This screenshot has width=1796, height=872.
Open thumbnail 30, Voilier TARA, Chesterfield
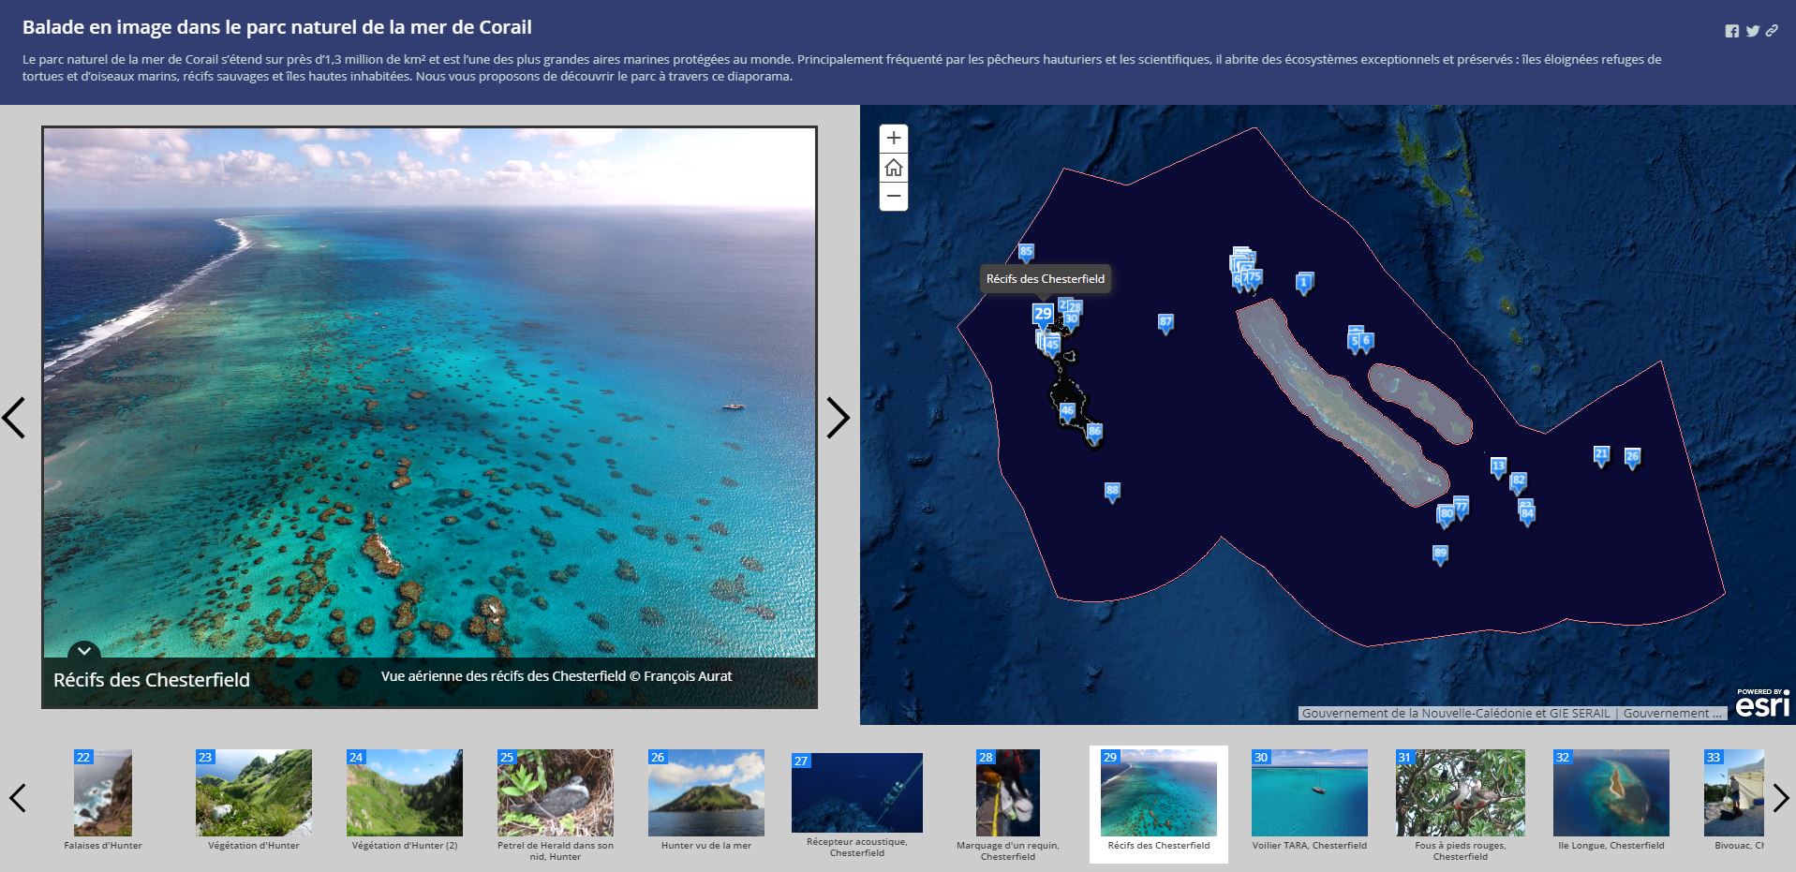(x=1311, y=791)
